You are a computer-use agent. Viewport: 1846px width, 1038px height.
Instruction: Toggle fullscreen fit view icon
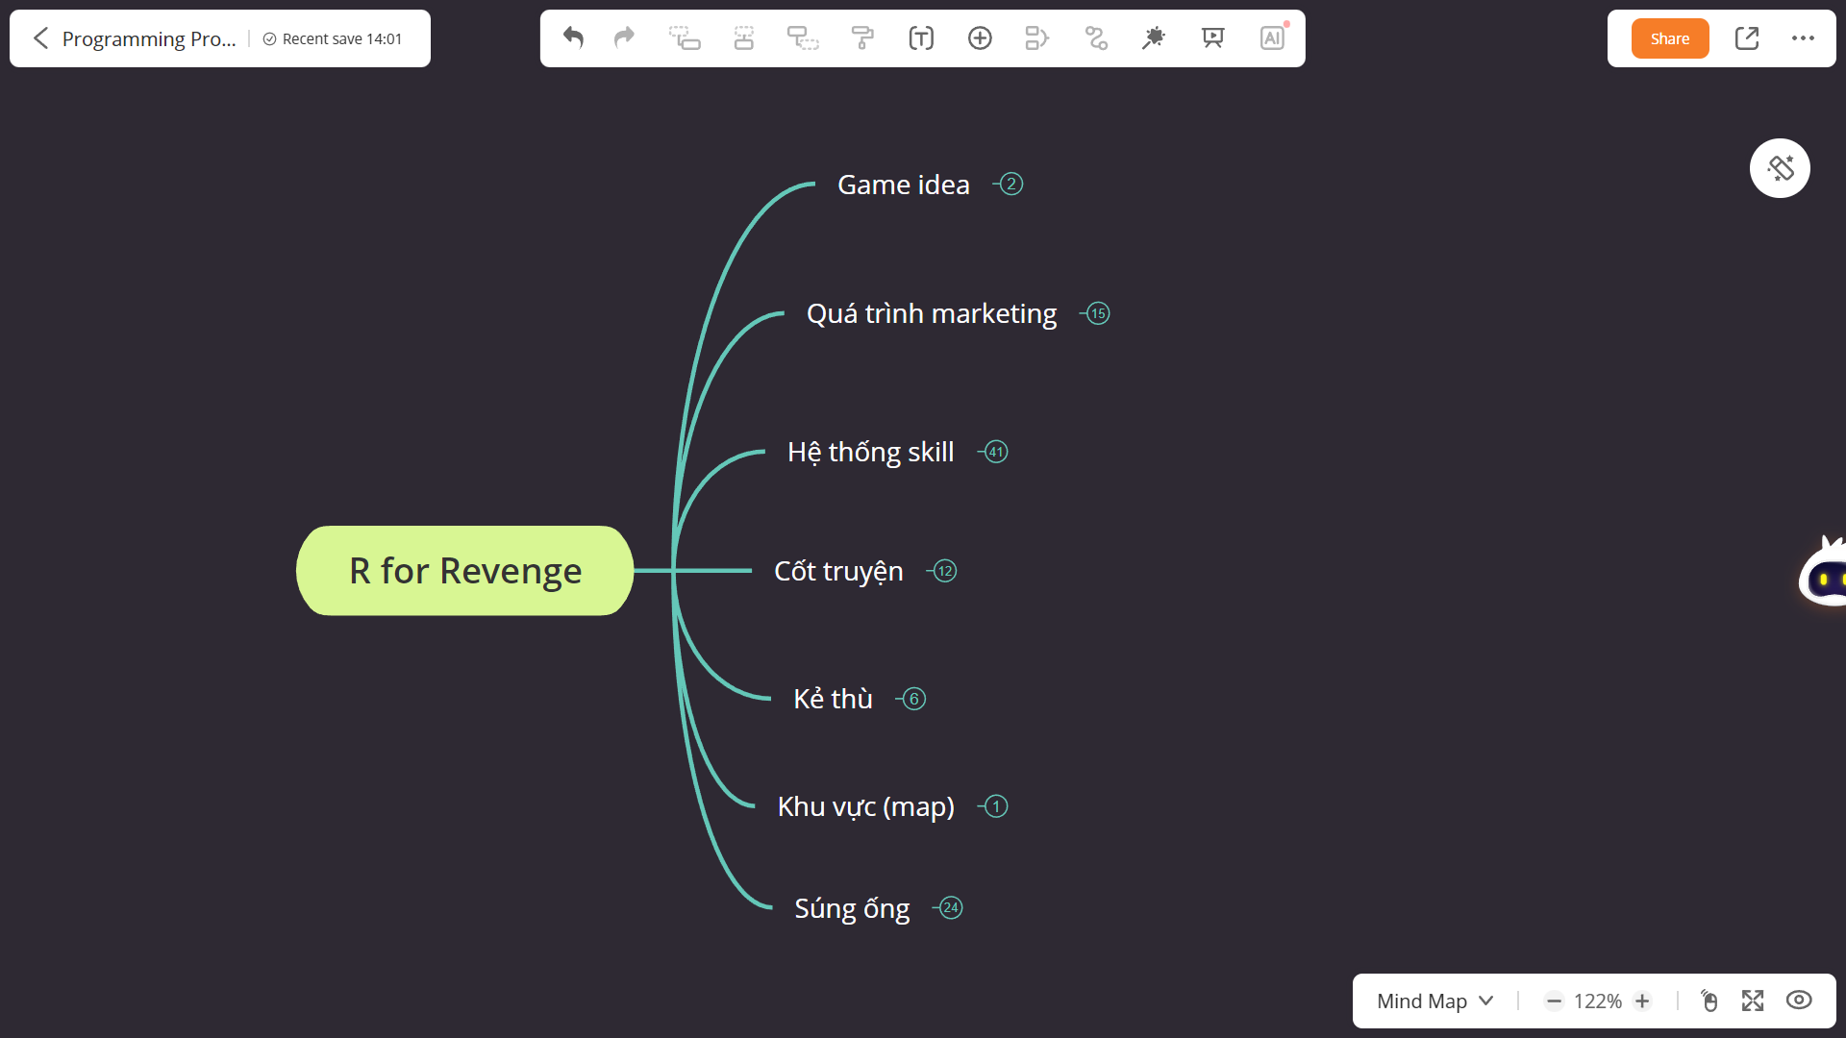point(1753,1001)
